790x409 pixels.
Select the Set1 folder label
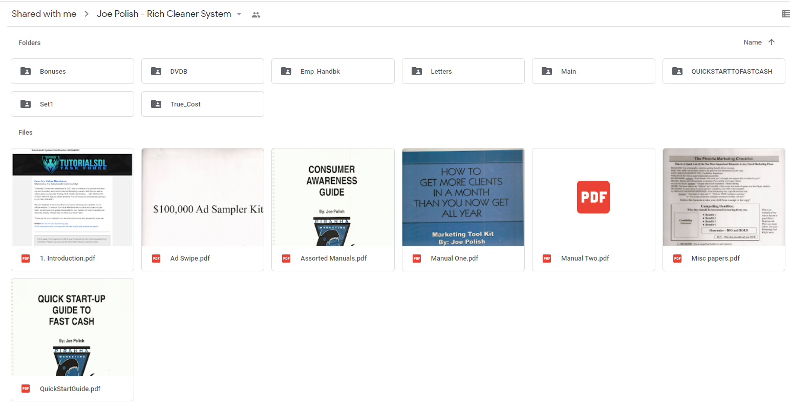click(47, 104)
